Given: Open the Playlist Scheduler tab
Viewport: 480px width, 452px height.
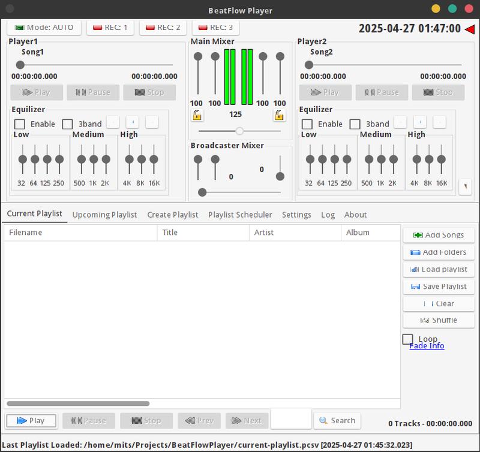Looking at the screenshot, I should point(240,215).
